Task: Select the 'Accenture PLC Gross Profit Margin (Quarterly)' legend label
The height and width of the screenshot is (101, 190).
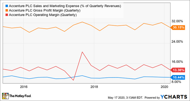Action: [x=45, y=11]
